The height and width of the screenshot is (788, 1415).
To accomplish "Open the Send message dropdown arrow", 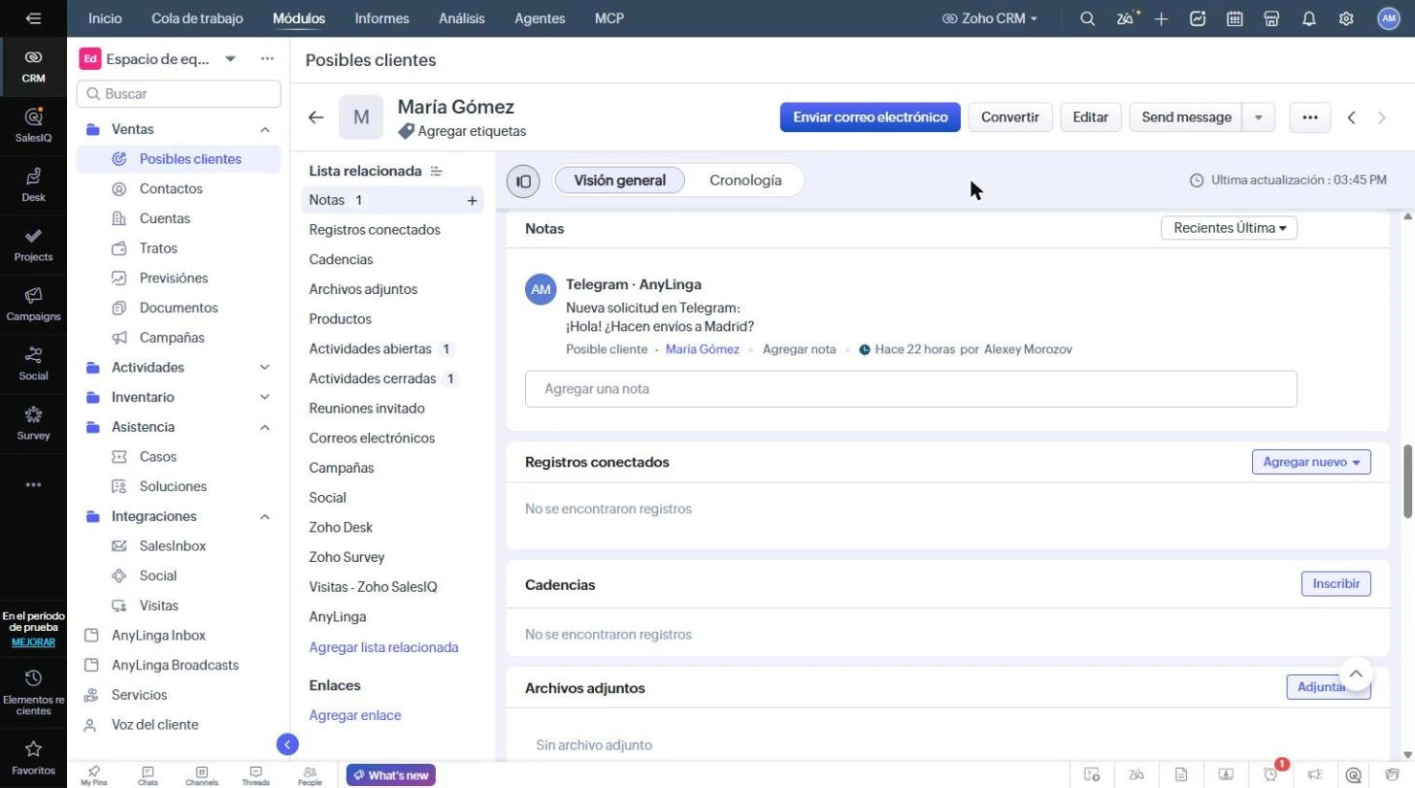I will (x=1259, y=117).
